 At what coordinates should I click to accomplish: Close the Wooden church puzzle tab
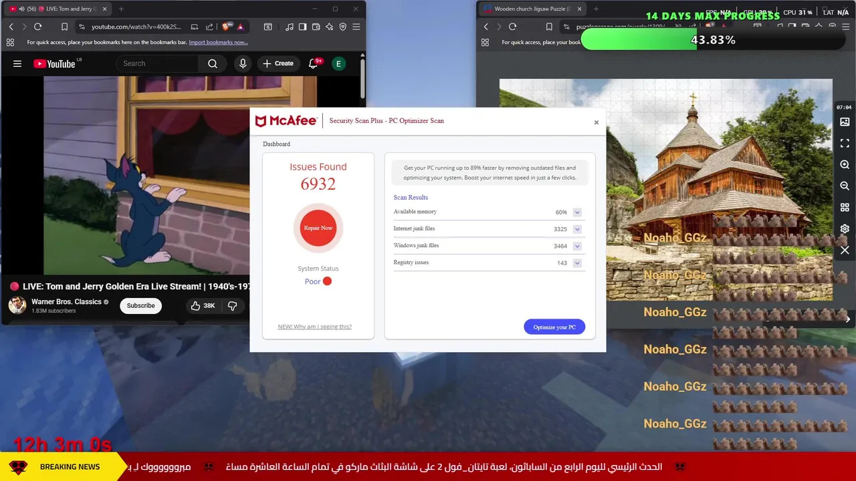(579, 9)
